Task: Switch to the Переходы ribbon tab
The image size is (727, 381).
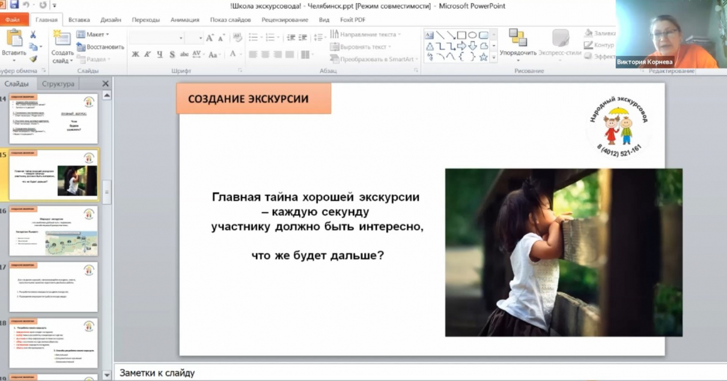Action: 146,20
